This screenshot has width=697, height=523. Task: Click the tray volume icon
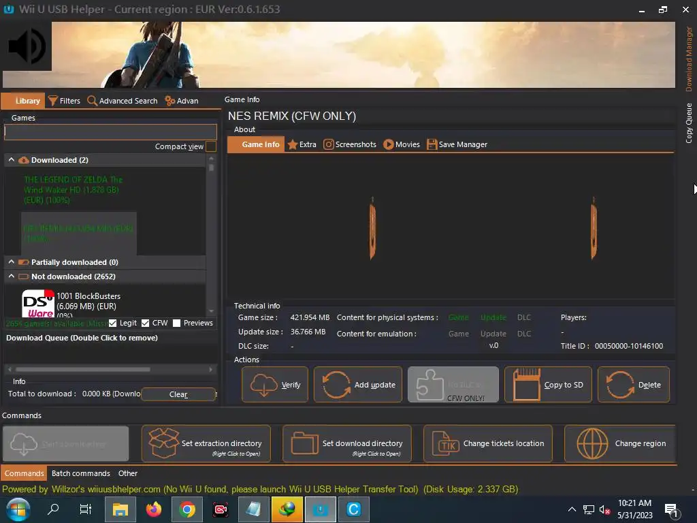click(x=604, y=510)
